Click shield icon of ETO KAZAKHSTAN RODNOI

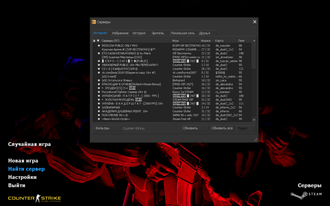(x=99, y=53)
